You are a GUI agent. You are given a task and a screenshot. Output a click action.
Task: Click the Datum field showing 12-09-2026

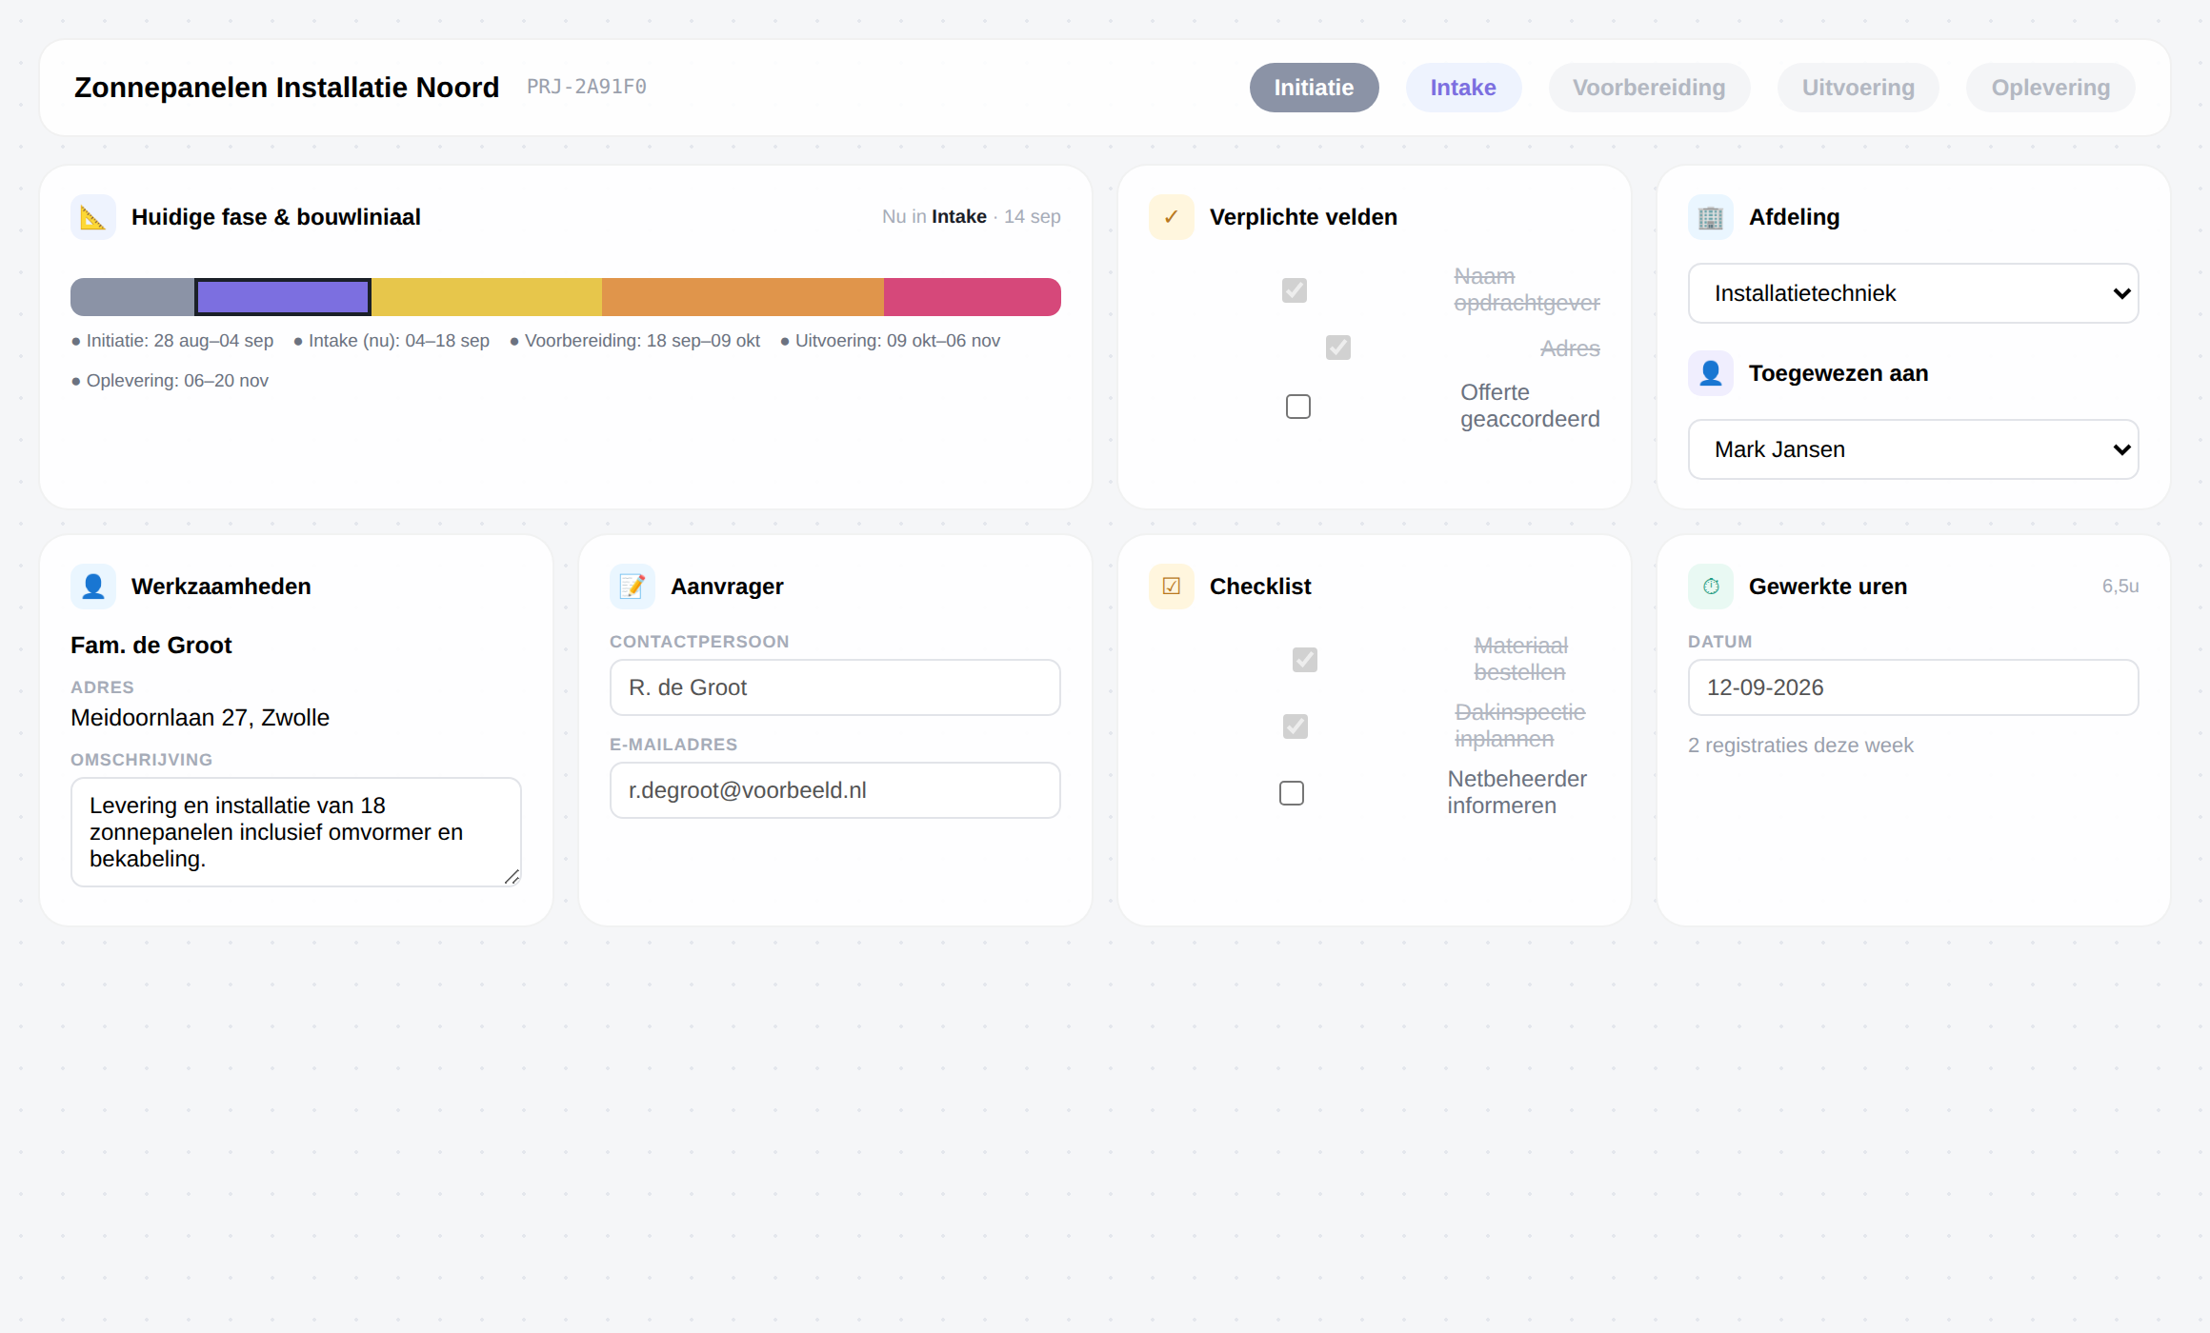pos(1913,687)
